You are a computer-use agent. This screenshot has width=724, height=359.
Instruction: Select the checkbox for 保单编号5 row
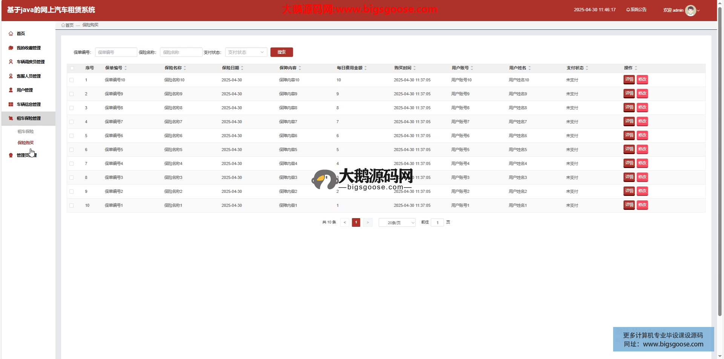[x=72, y=150]
